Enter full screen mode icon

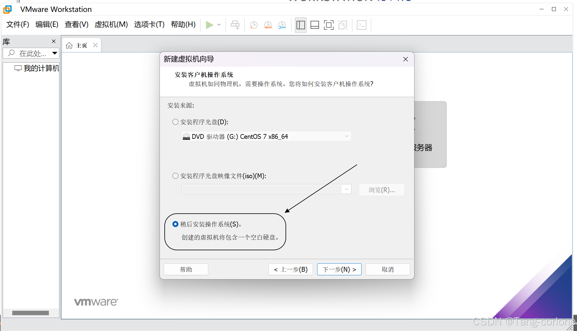(x=328, y=25)
